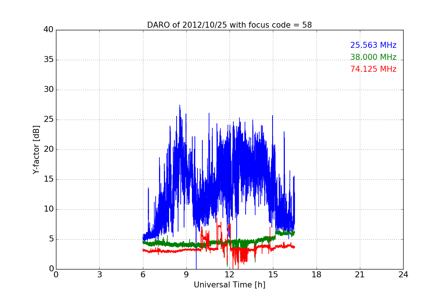Image resolution: width=448 pixels, height=299 pixels.
Task: Click y-axis tick label 25
Action: pos(49,120)
